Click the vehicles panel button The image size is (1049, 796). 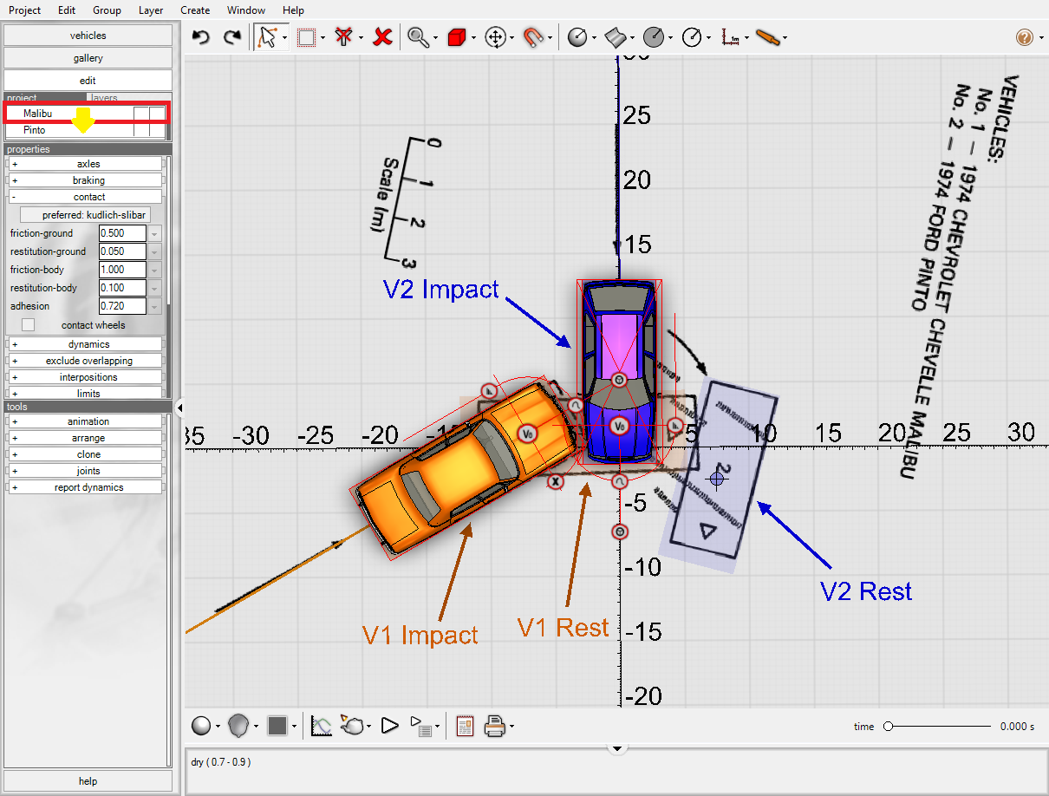(88, 36)
